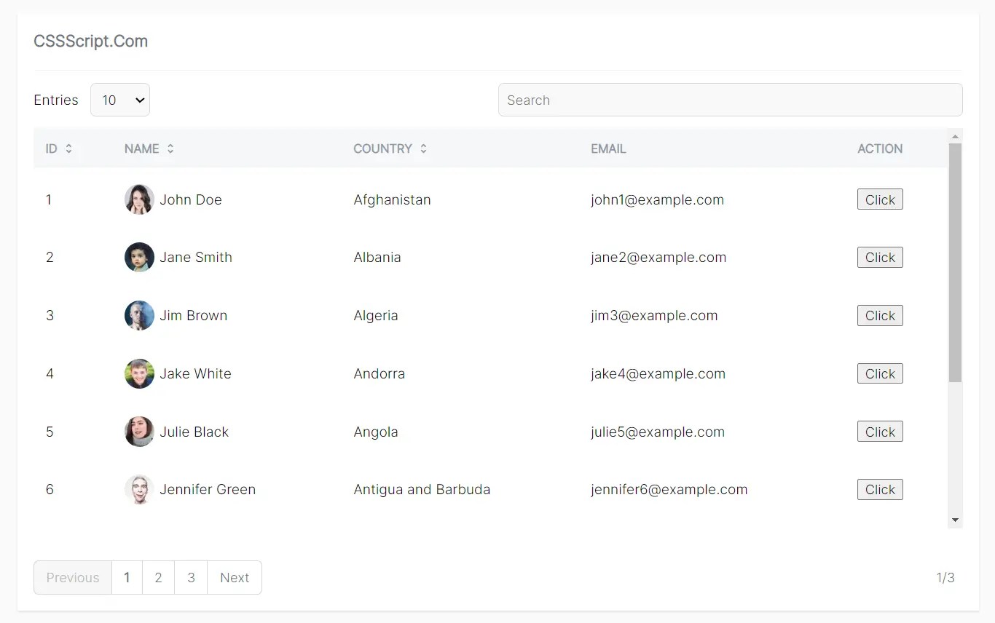This screenshot has height=623, width=995.
Task: Click the scrollbar up arrow
Action: click(x=955, y=135)
